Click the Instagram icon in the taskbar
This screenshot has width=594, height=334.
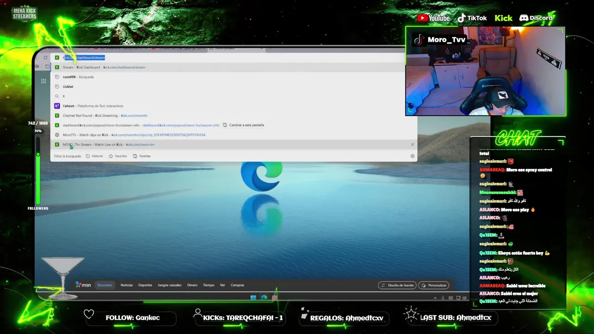pyautogui.click(x=275, y=297)
